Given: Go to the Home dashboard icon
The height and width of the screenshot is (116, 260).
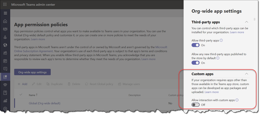Looking at the screenshot, I should (x=5, y=21).
